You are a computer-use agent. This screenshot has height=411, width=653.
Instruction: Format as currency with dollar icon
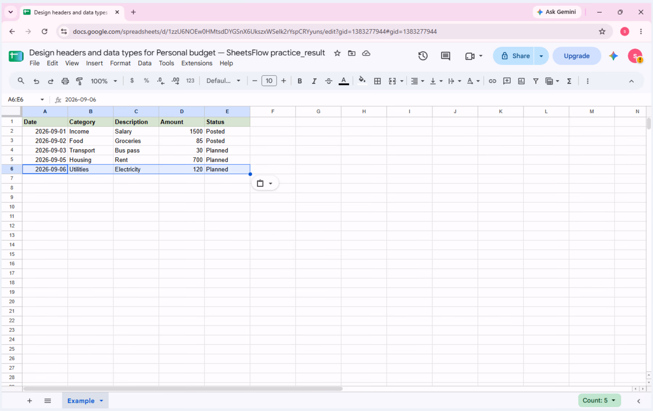(x=132, y=81)
